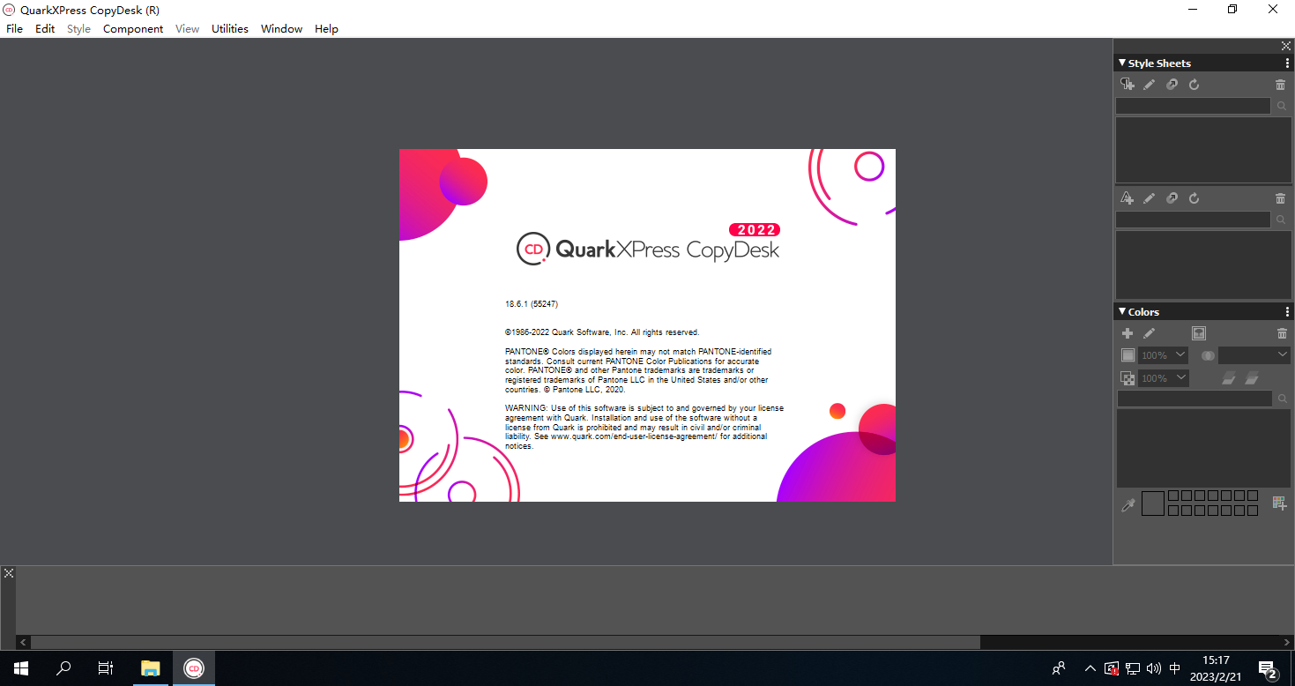
Task: Open the Component menu
Action: pos(133,29)
